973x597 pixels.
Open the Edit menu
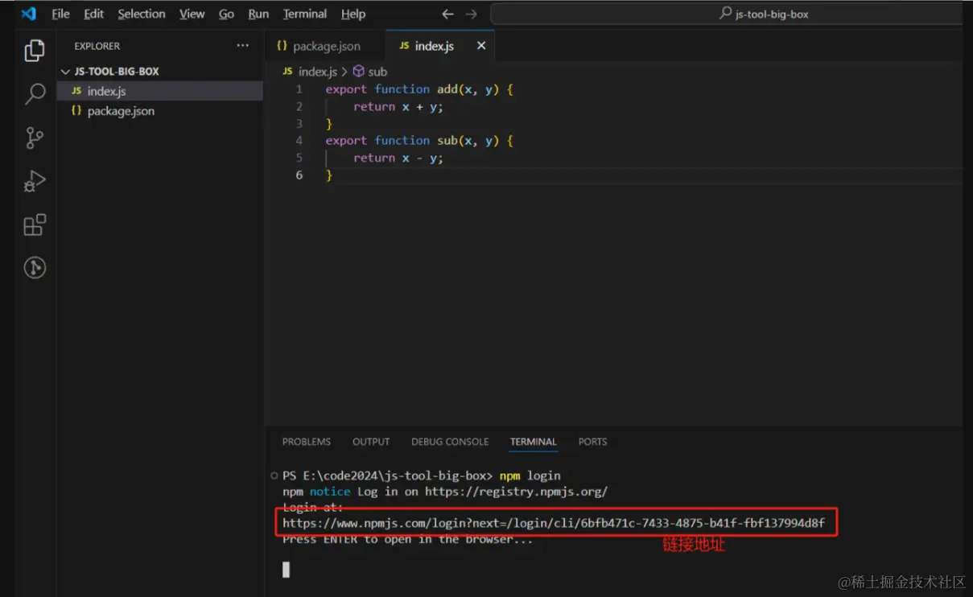[93, 14]
